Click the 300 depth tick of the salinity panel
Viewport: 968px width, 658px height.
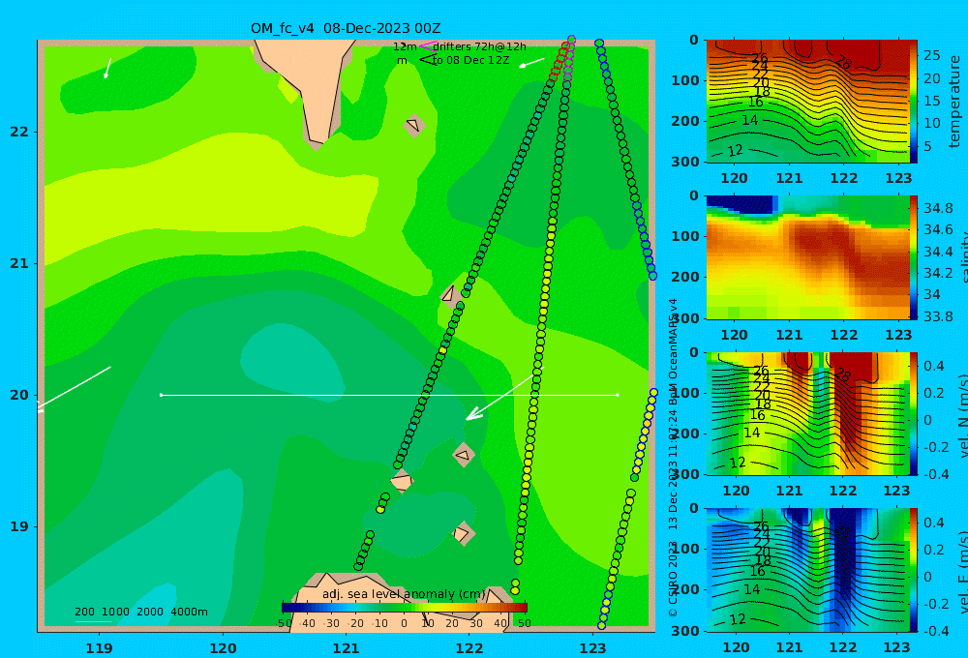coord(685,318)
